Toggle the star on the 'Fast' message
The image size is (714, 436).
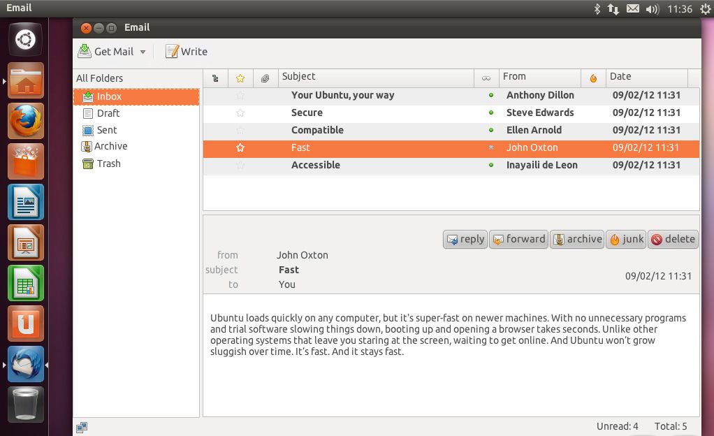(240, 147)
